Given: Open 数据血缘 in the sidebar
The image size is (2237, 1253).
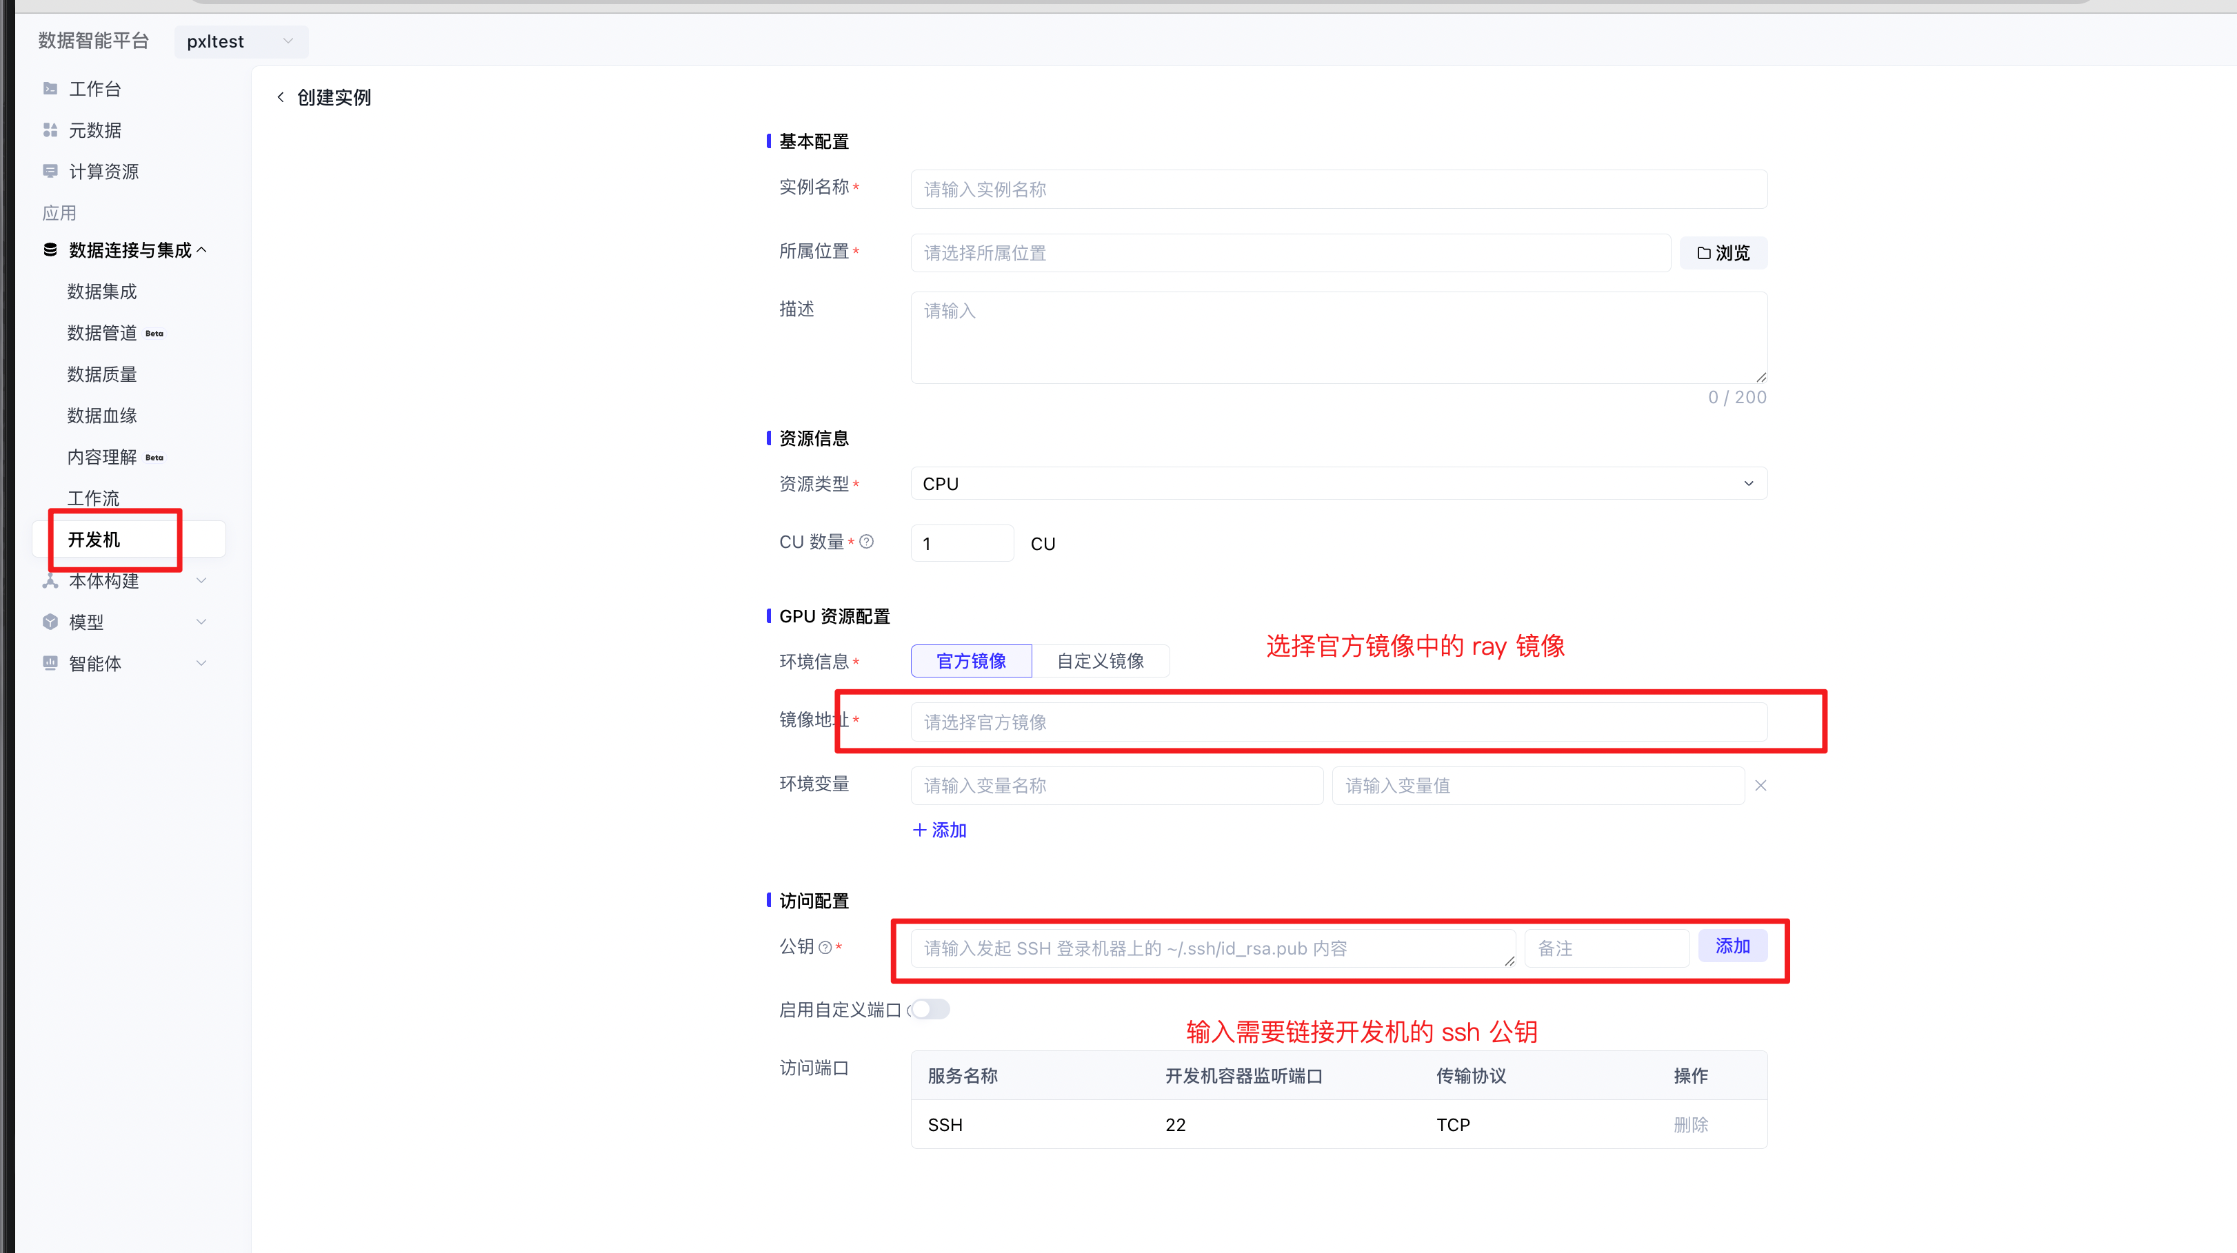Looking at the screenshot, I should tap(103, 416).
